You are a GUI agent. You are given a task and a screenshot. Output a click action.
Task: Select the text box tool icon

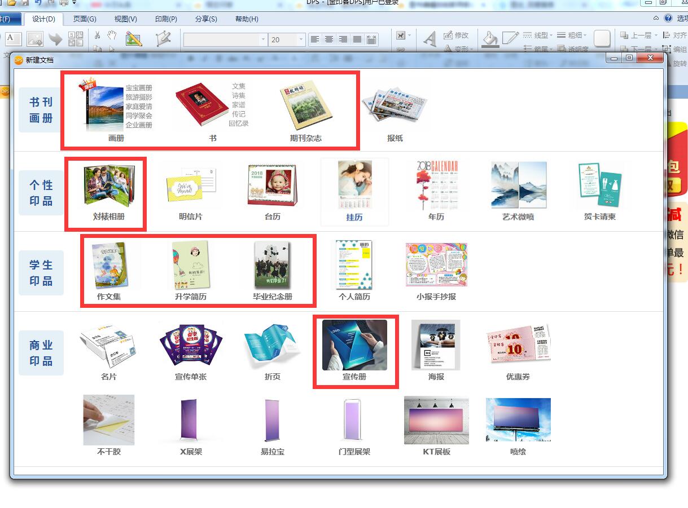[x=13, y=38]
